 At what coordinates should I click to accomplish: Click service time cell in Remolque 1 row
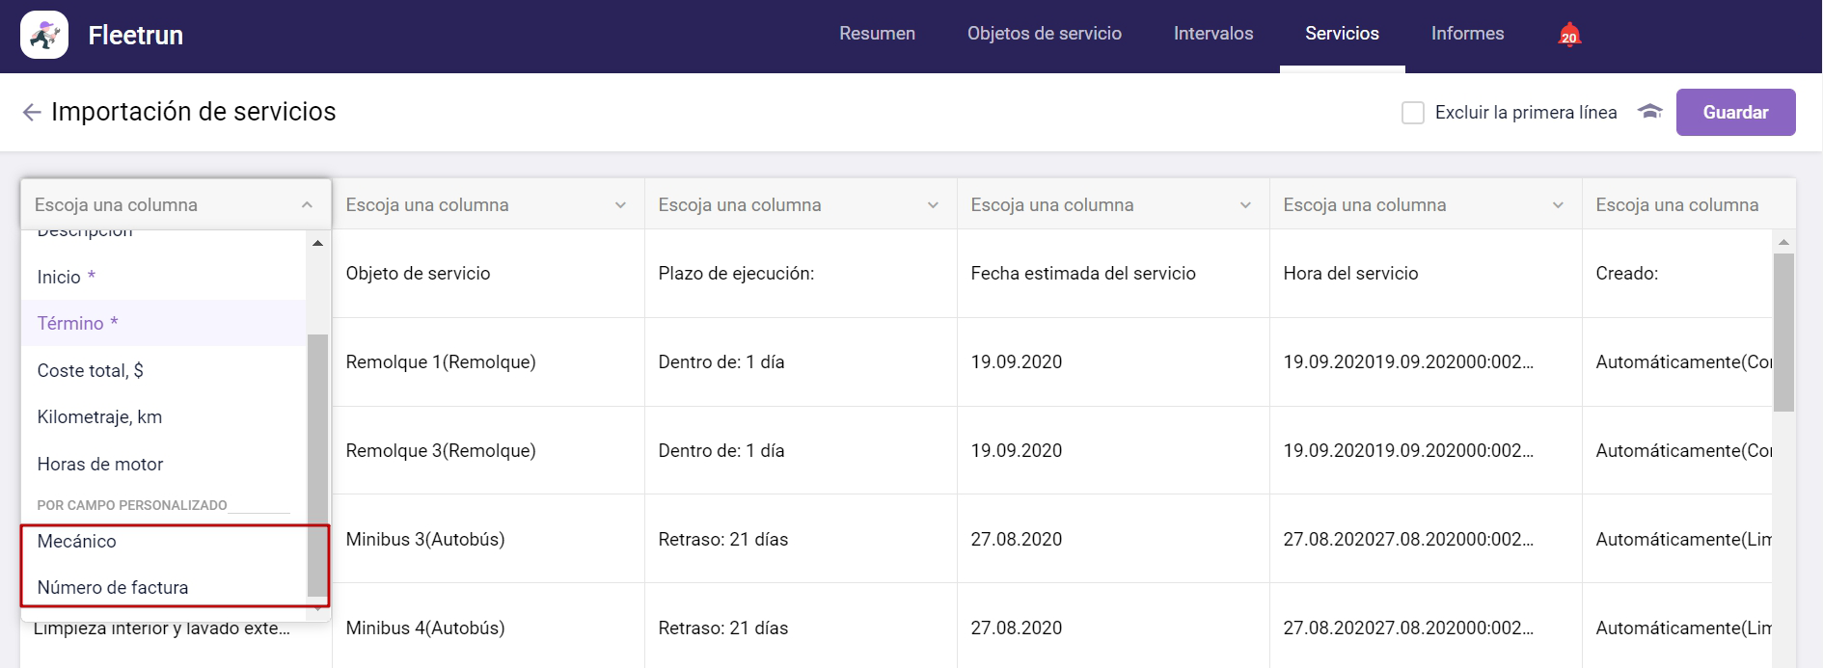click(x=1426, y=361)
